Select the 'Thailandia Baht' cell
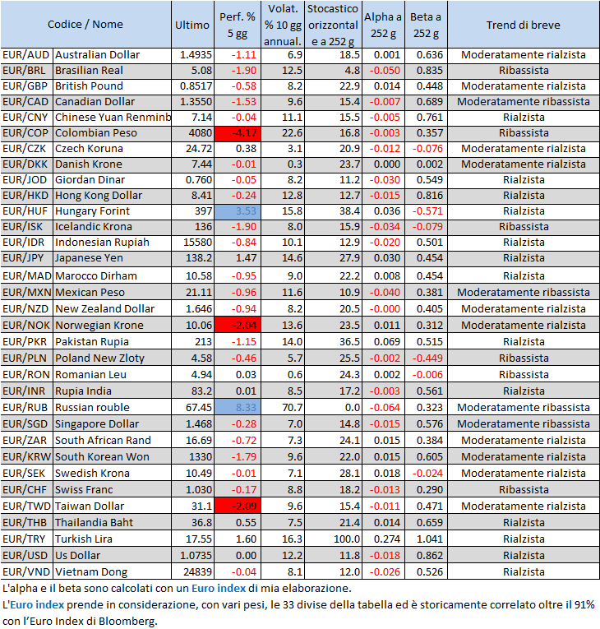 113,523
